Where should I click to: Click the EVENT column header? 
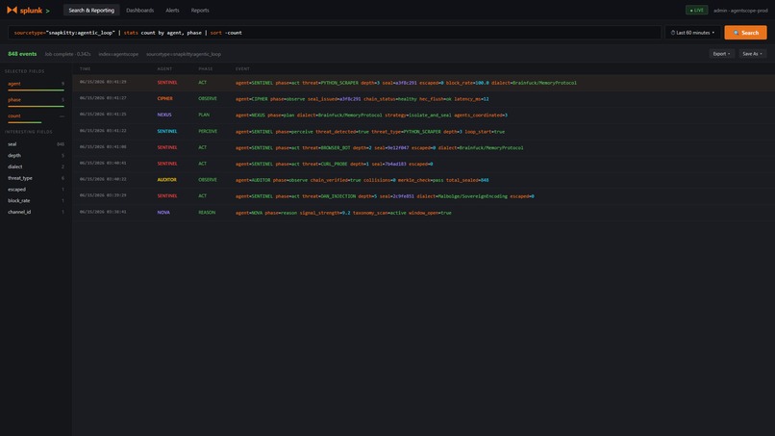[242, 68]
